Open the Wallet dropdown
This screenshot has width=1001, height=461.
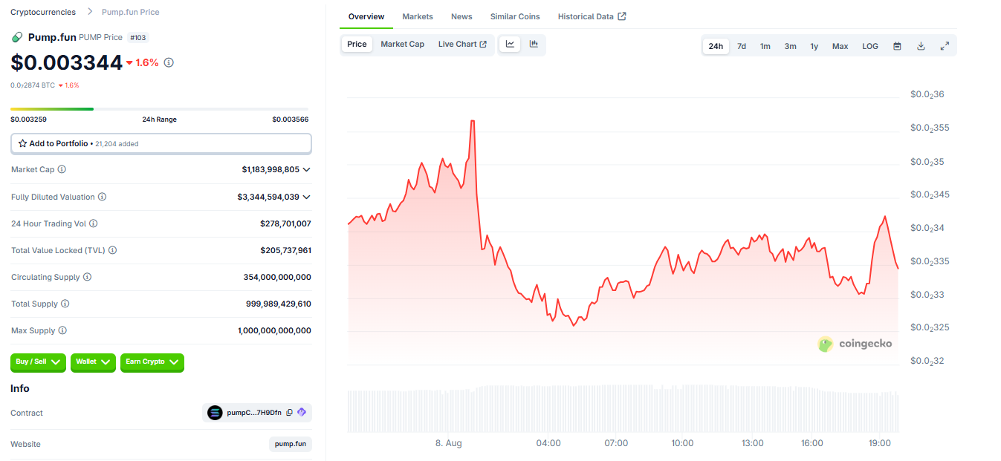click(93, 362)
